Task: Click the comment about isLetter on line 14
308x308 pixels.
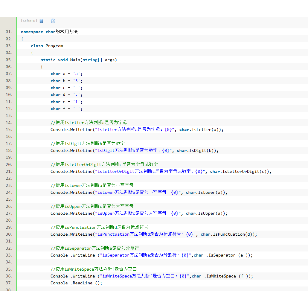Action: pos(89,122)
